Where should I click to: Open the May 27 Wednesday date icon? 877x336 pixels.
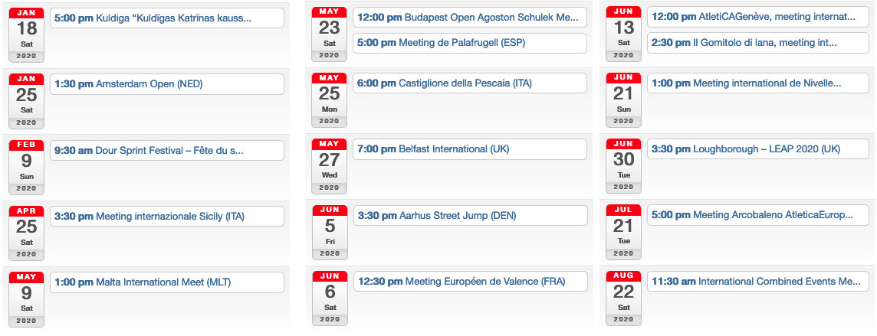pos(330,166)
